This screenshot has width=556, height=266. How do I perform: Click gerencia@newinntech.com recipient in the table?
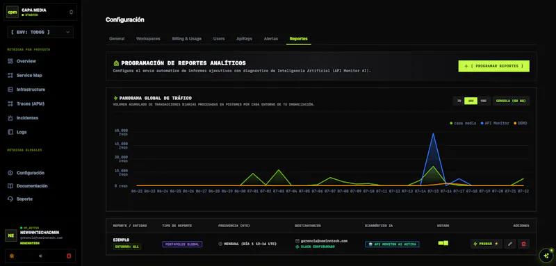[324, 241]
